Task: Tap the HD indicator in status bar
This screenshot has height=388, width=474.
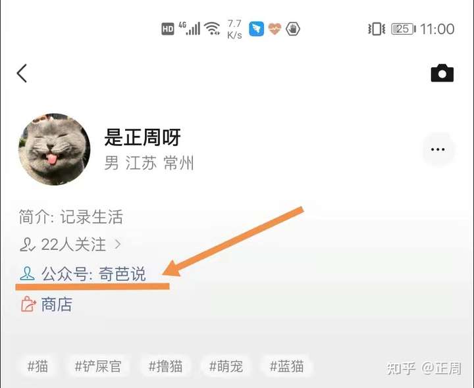Action: [168, 29]
